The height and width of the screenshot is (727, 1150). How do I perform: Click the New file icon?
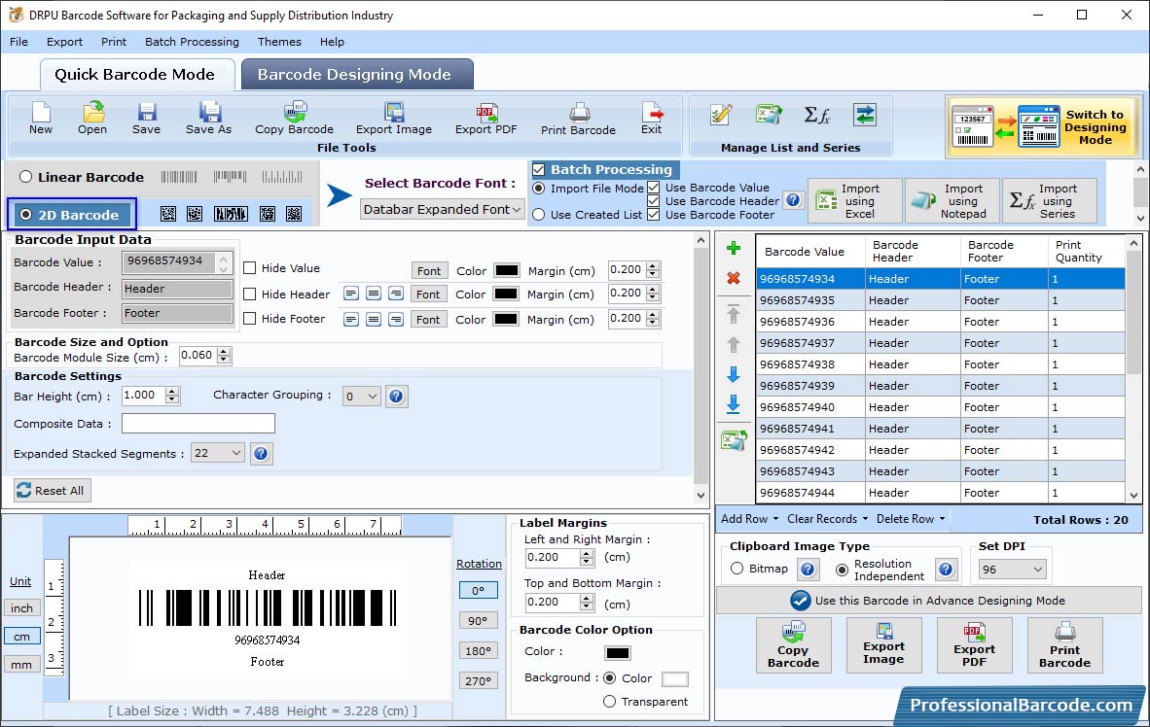tap(40, 118)
